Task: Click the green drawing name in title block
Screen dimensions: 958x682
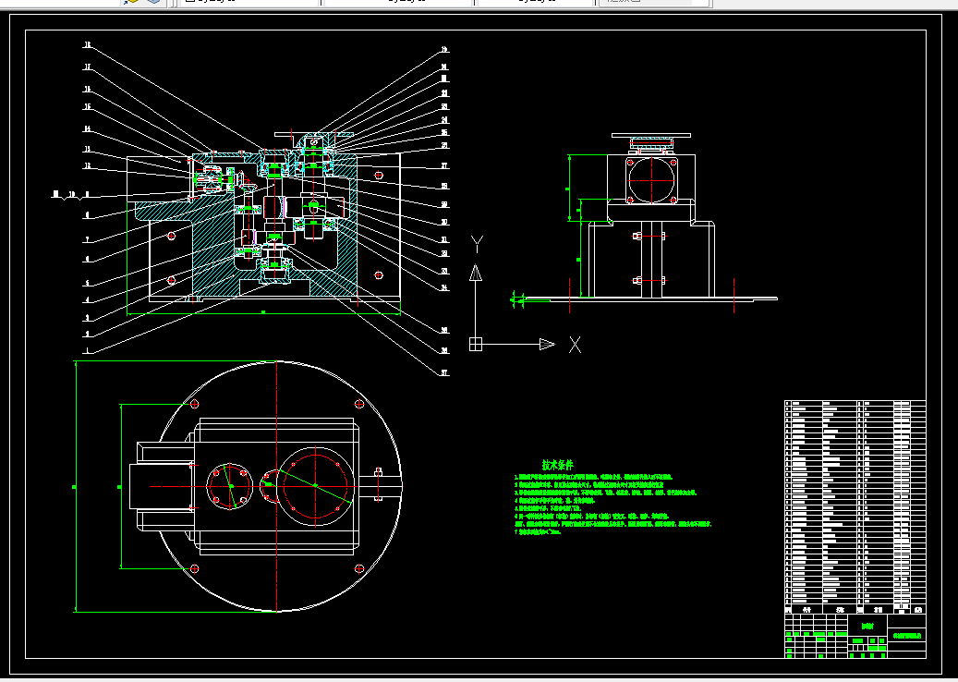Action: [x=867, y=626]
